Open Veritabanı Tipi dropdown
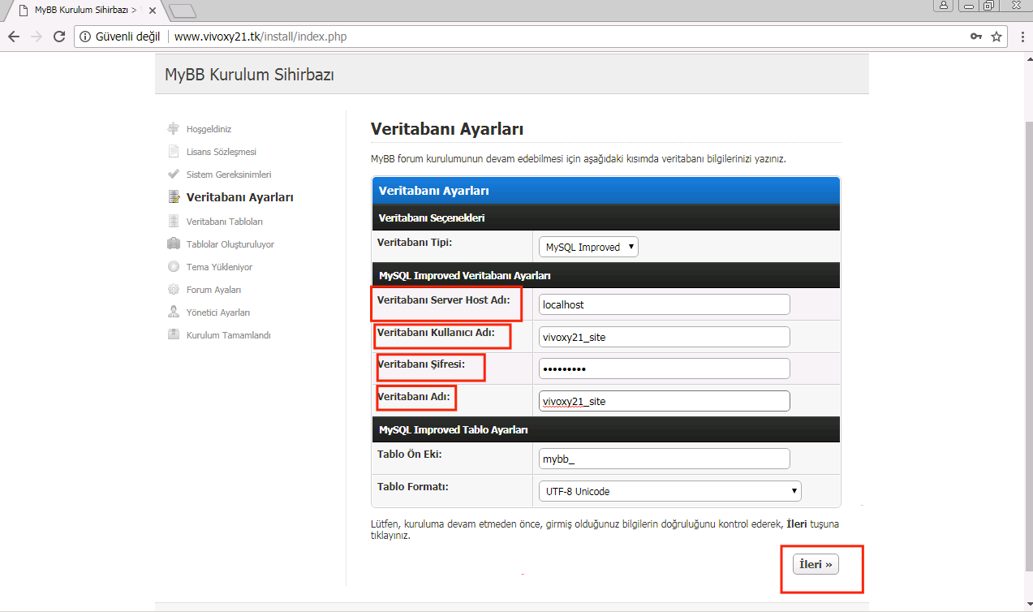Viewport: 1033px width, 612px height. coord(588,247)
